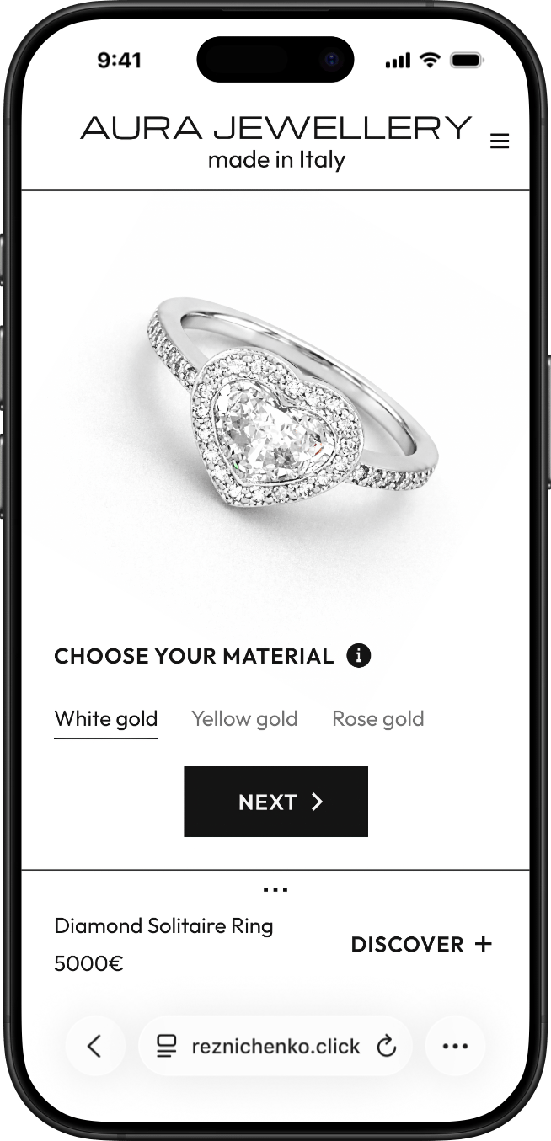
Task: Expand the DISCOVER product details
Action: [421, 944]
